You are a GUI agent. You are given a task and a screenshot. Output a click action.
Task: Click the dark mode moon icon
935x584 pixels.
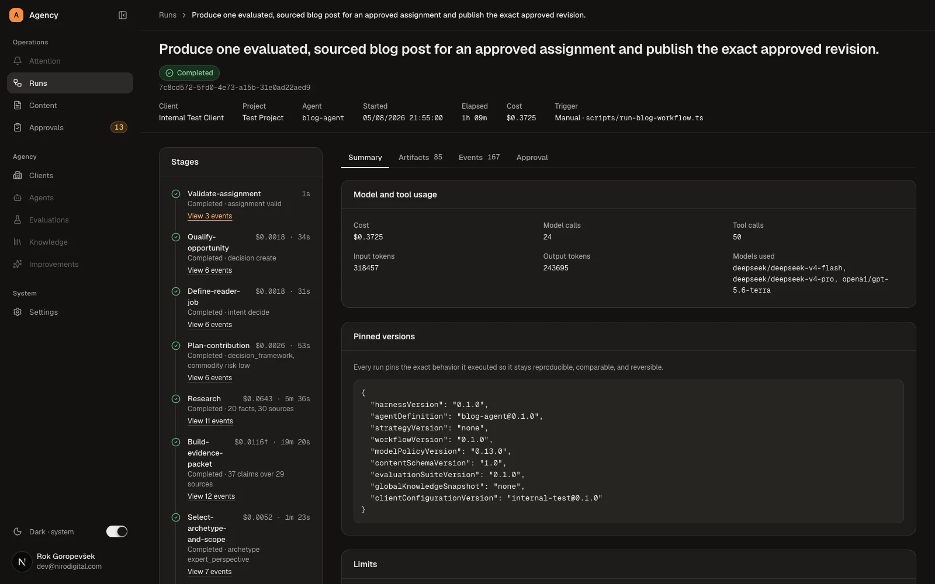click(18, 531)
